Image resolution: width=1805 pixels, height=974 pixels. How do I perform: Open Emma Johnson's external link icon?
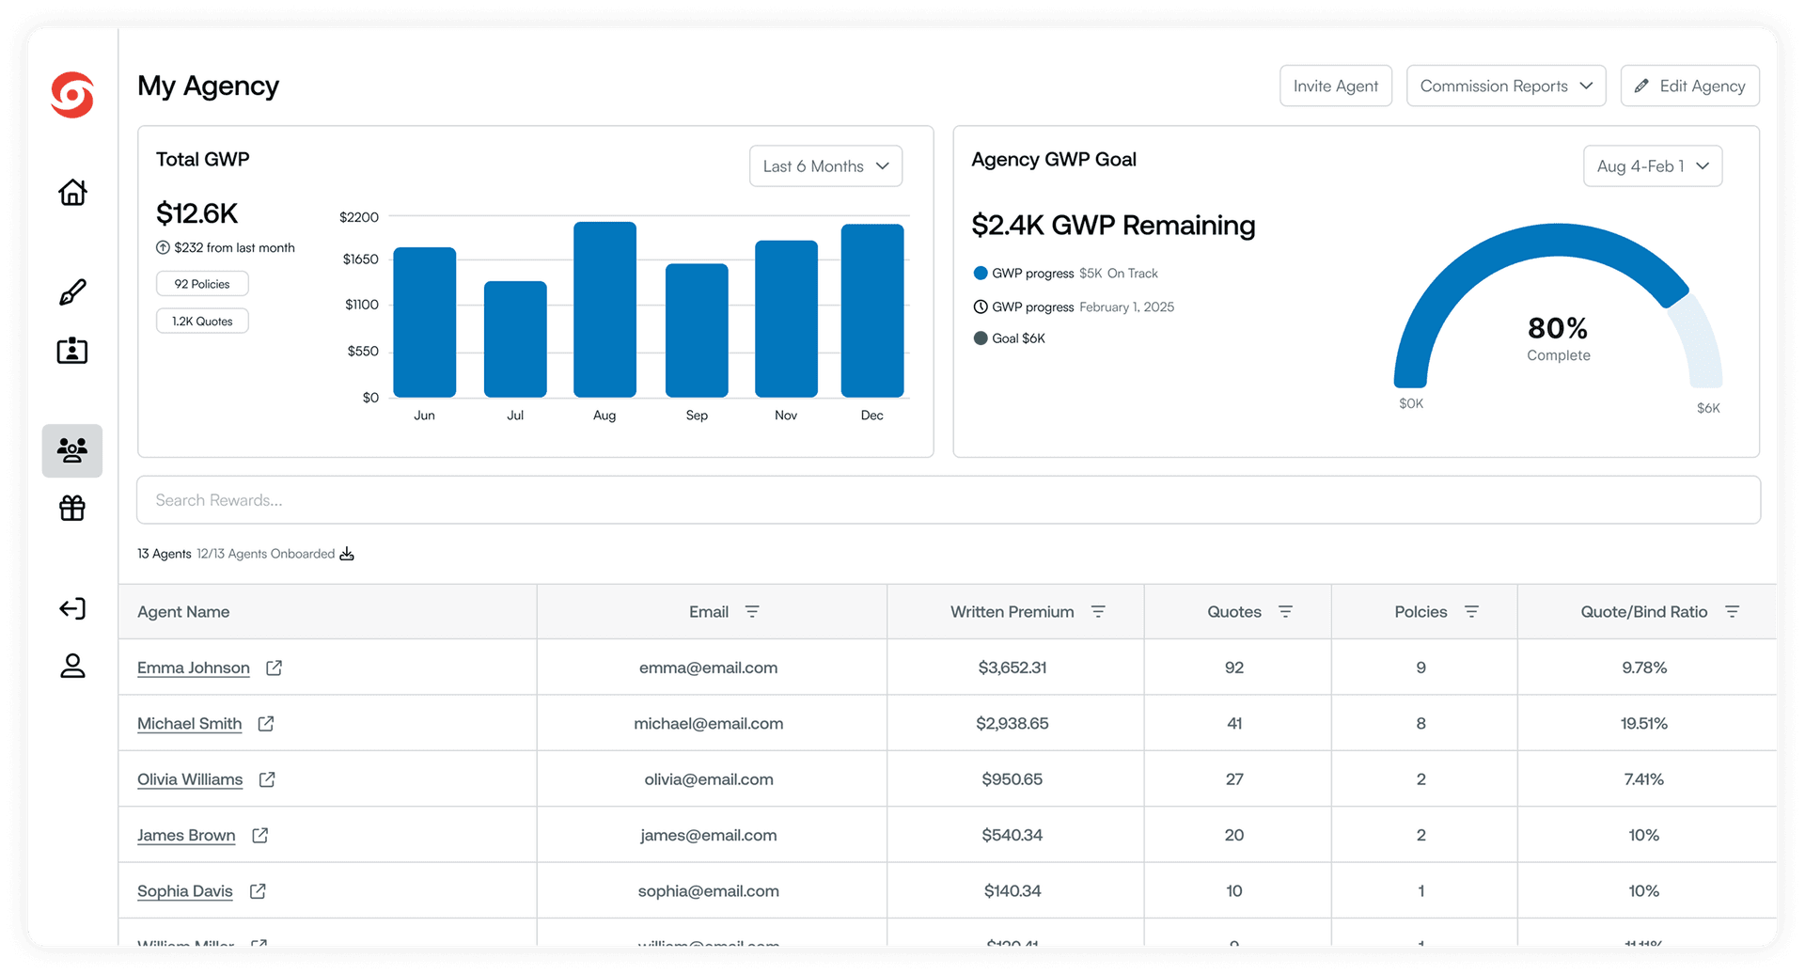pyautogui.click(x=274, y=668)
